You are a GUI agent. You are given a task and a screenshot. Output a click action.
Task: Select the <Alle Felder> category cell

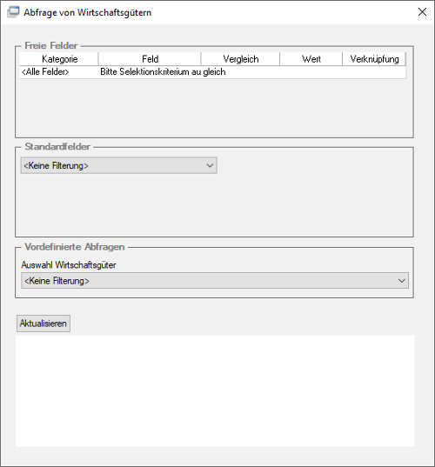click(x=59, y=72)
